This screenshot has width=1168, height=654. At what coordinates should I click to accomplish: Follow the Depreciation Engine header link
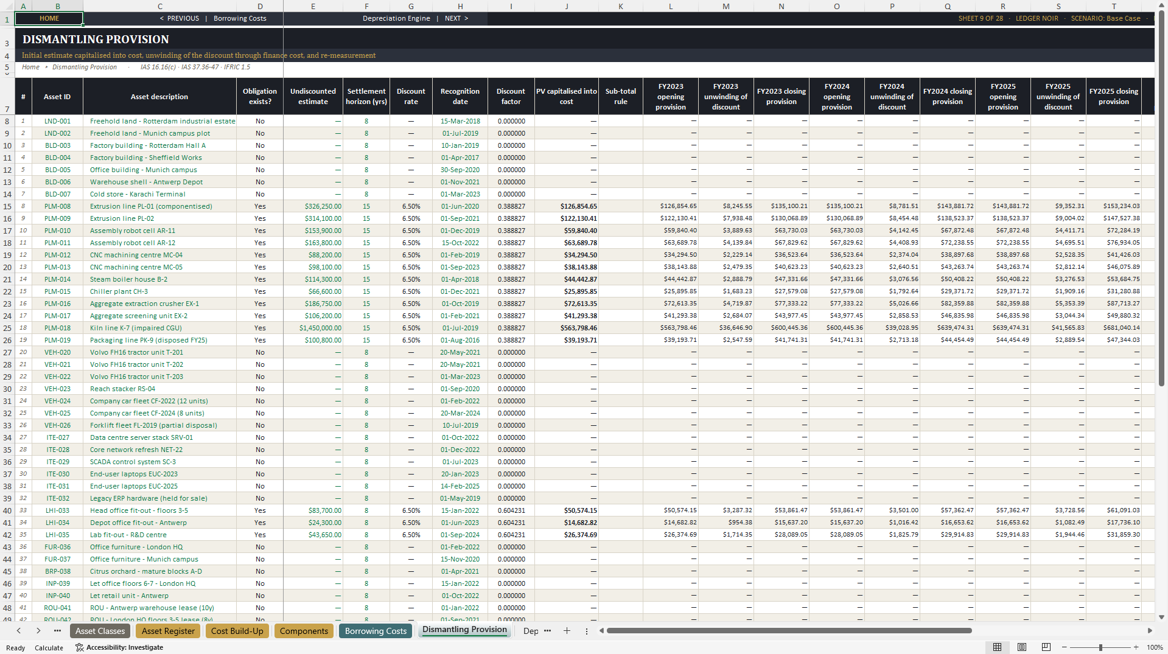[396, 18]
